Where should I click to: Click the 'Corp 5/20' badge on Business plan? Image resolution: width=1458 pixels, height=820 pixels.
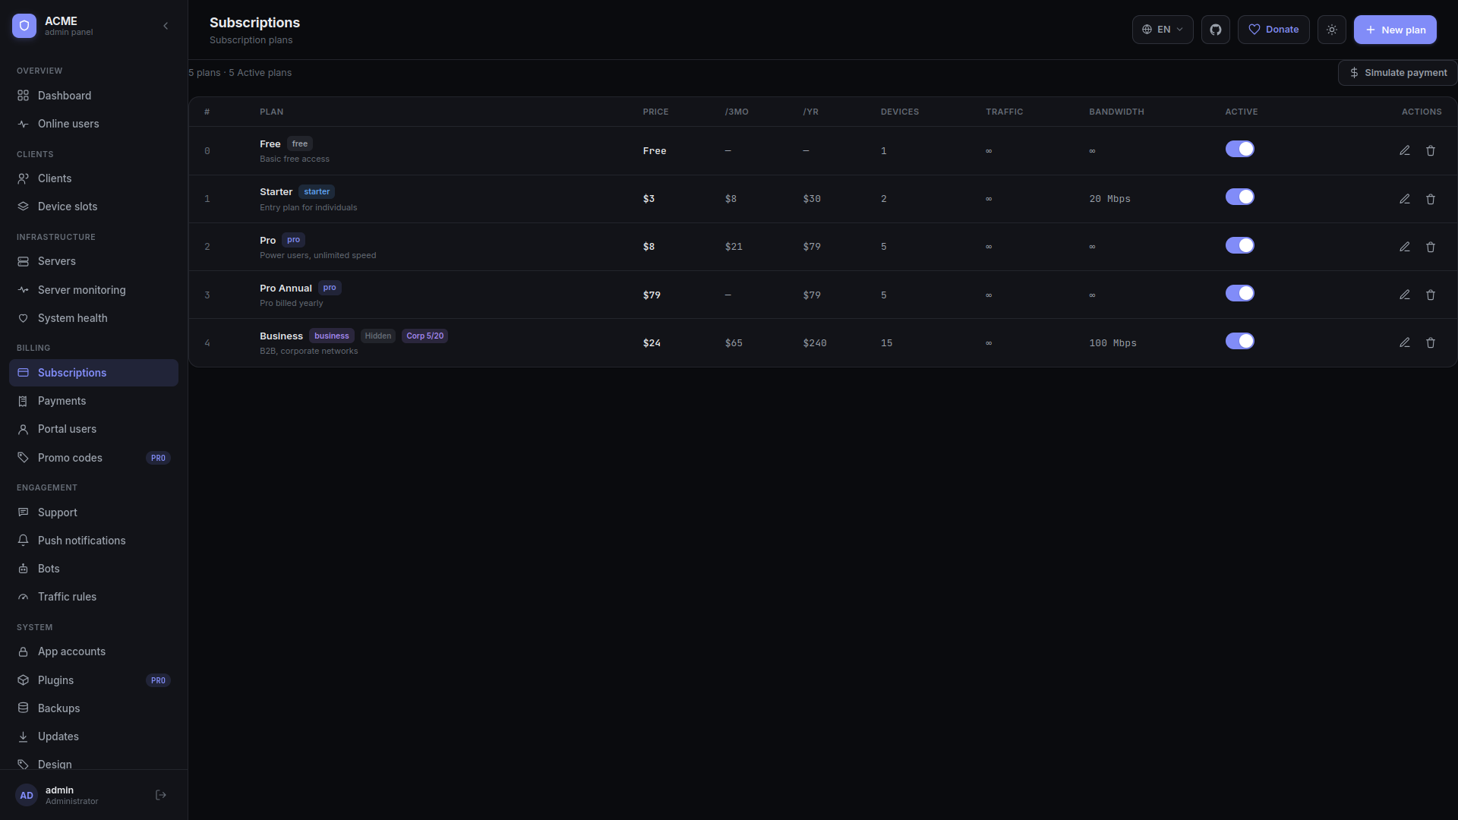pos(424,336)
